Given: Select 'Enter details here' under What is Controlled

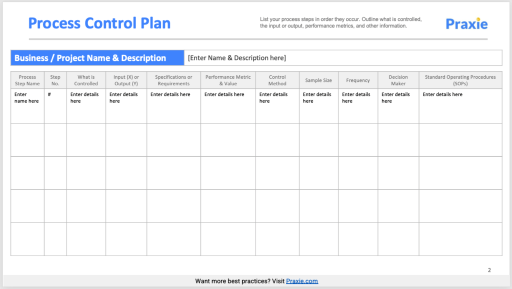Looking at the screenshot, I should click(x=86, y=106).
